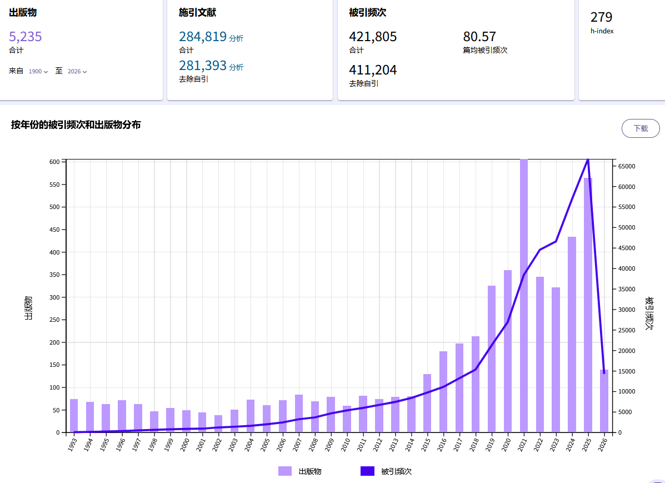Screen dimensions: 665x483
Task: Expand the 1900 start year dropdown
Action: 38,71
